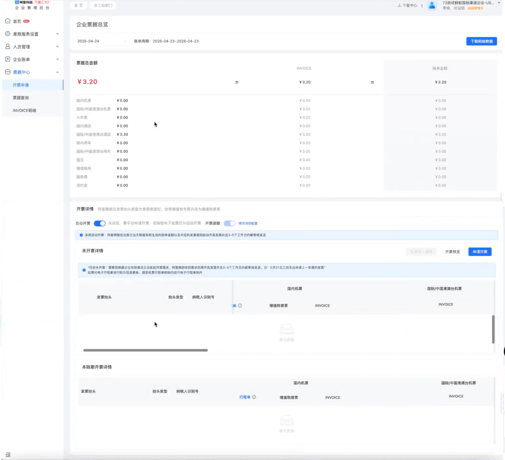
Task: Click the horizontal scrollbar of unbilled table
Action: point(146,350)
